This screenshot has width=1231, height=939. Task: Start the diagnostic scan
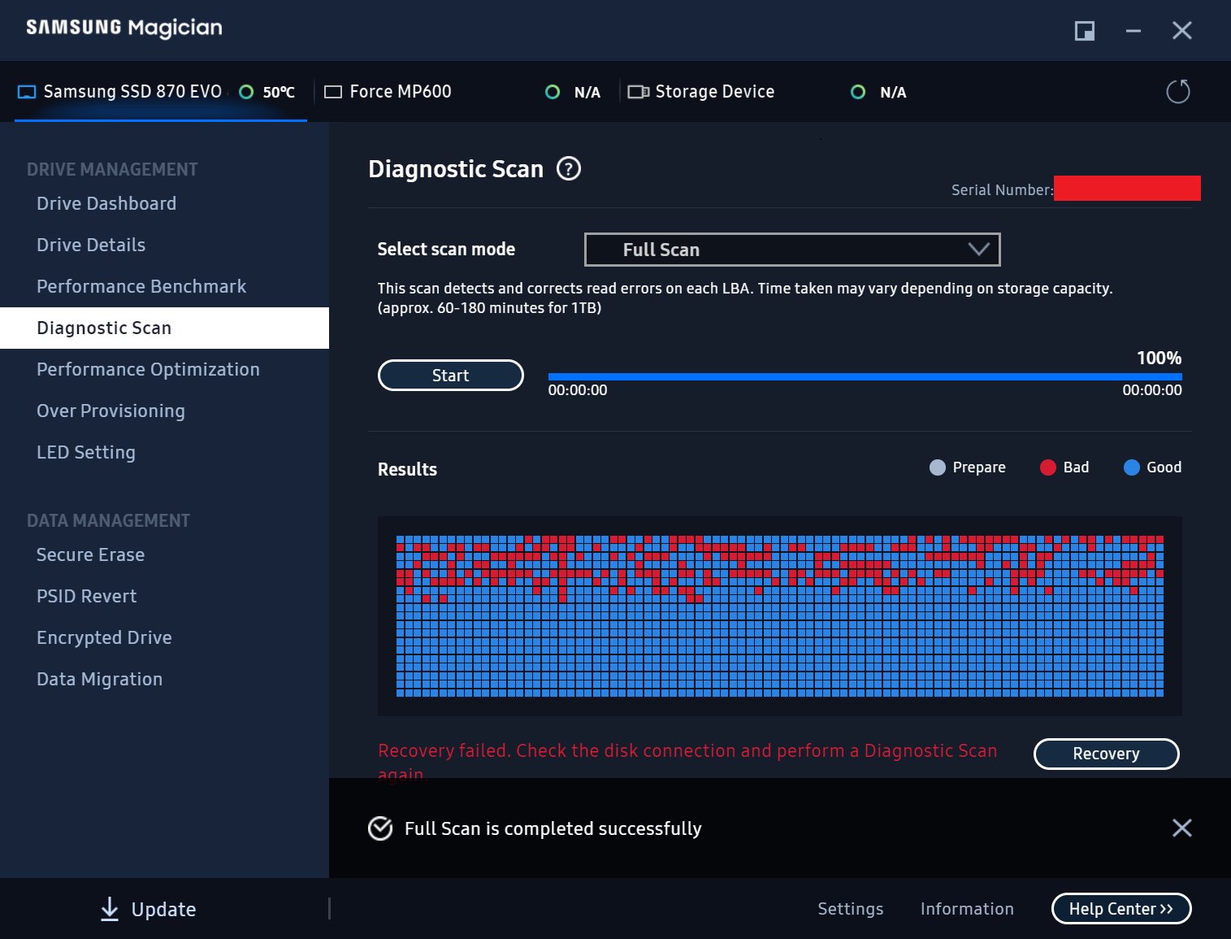pos(451,376)
